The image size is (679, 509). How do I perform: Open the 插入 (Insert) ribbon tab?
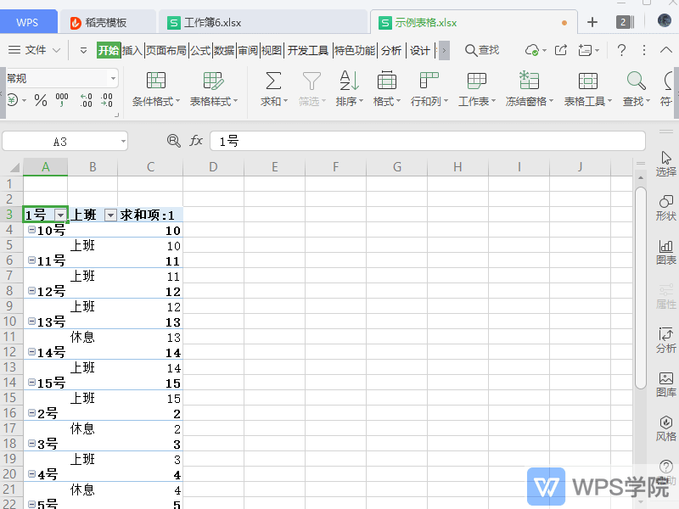click(134, 50)
